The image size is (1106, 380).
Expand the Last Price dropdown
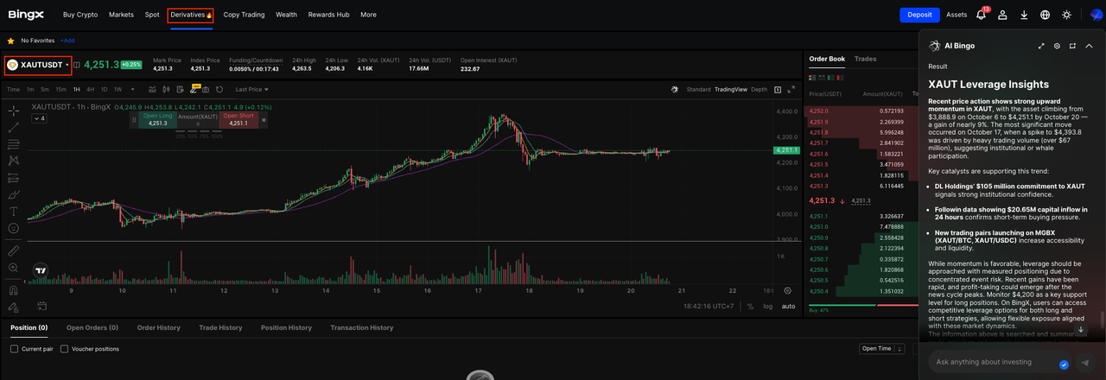click(x=251, y=89)
